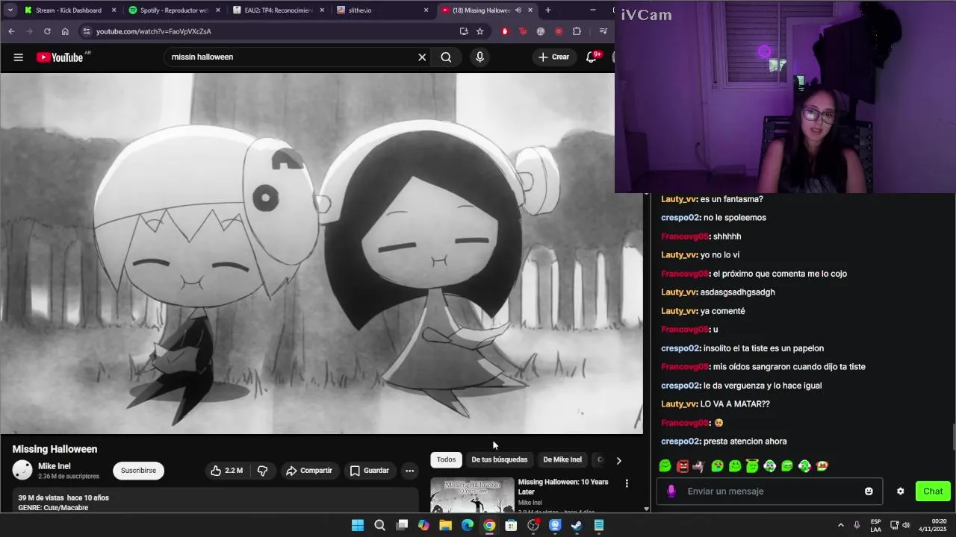This screenshot has height=537, width=956.
Task: Switch to slither.io tab
Action: point(382,10)
